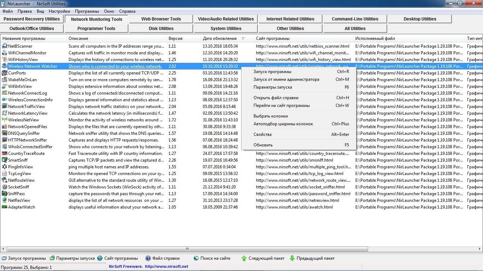This screenshot has height=271, width=483.
Task: Switch to Disk Utilities tab
Action: [x=161, y=29]
